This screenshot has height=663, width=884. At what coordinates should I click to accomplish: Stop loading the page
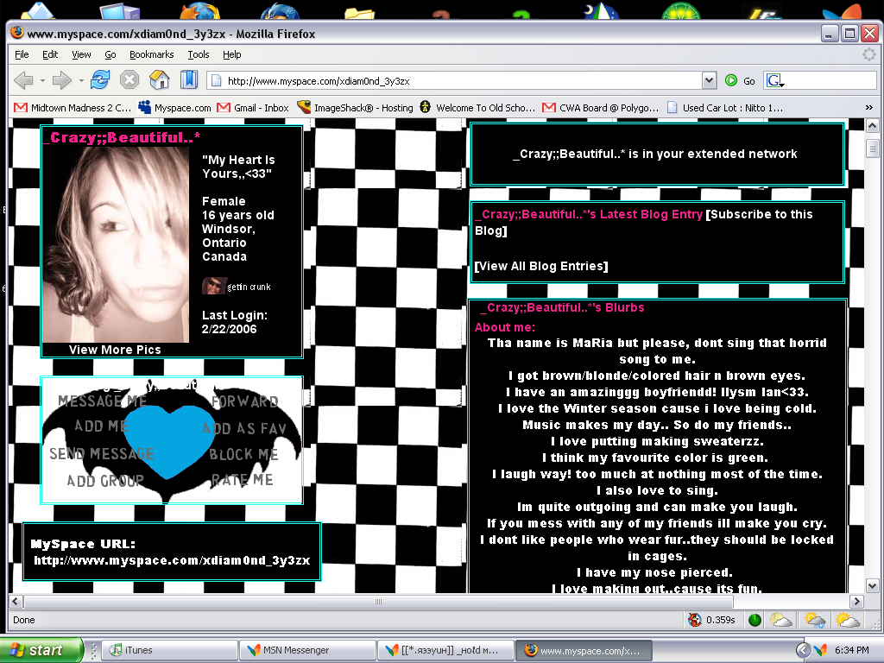pos(129,79)
